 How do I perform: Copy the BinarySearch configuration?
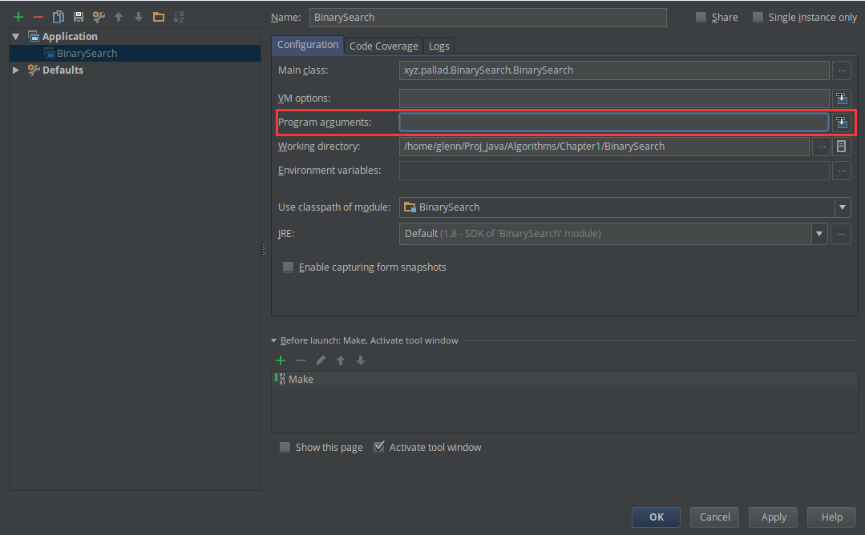[58, 17]
